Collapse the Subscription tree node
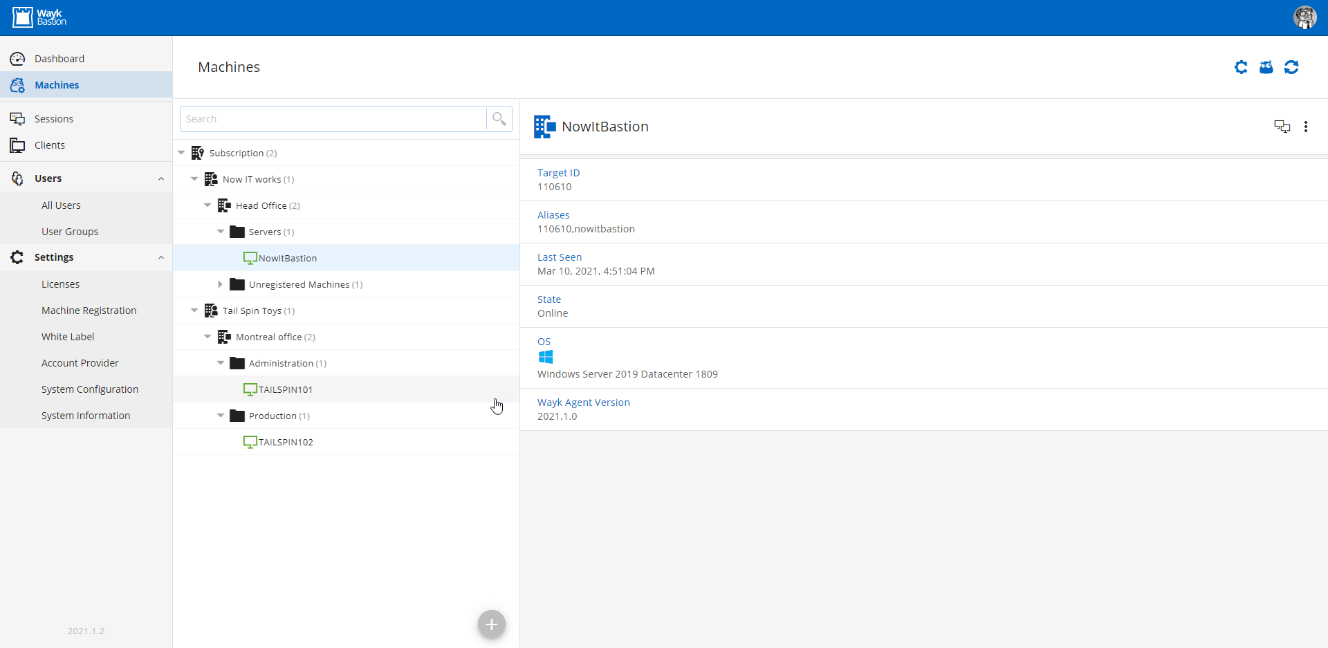Screen dimensions: 1328x648 [181, 153]
